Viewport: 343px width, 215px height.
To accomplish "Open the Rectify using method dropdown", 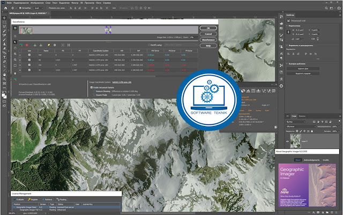I will tap(181, 45).
